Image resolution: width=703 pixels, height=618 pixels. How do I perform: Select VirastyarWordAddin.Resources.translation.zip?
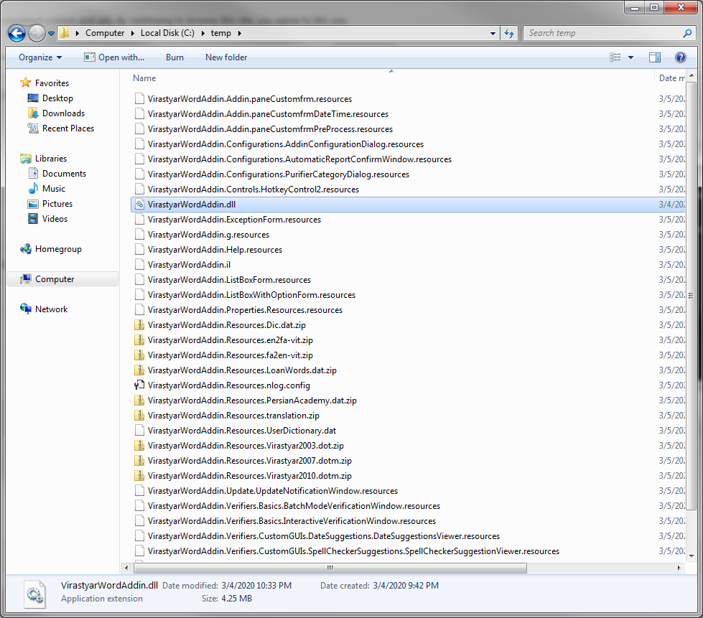pyautogui.click(x=233, y=416)
